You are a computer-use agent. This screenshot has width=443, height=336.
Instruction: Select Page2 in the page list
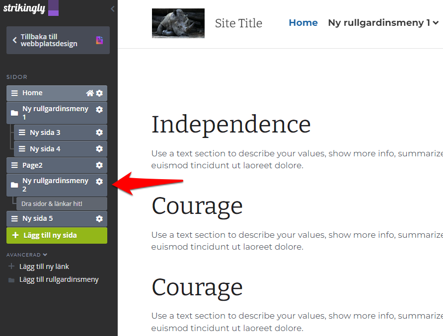point(57,165)
